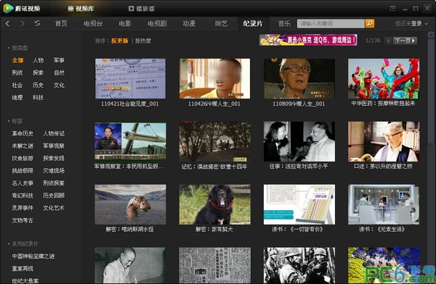Select the 探索 category filter
This screenshot has height=284, width=436.
coord(38,72)
